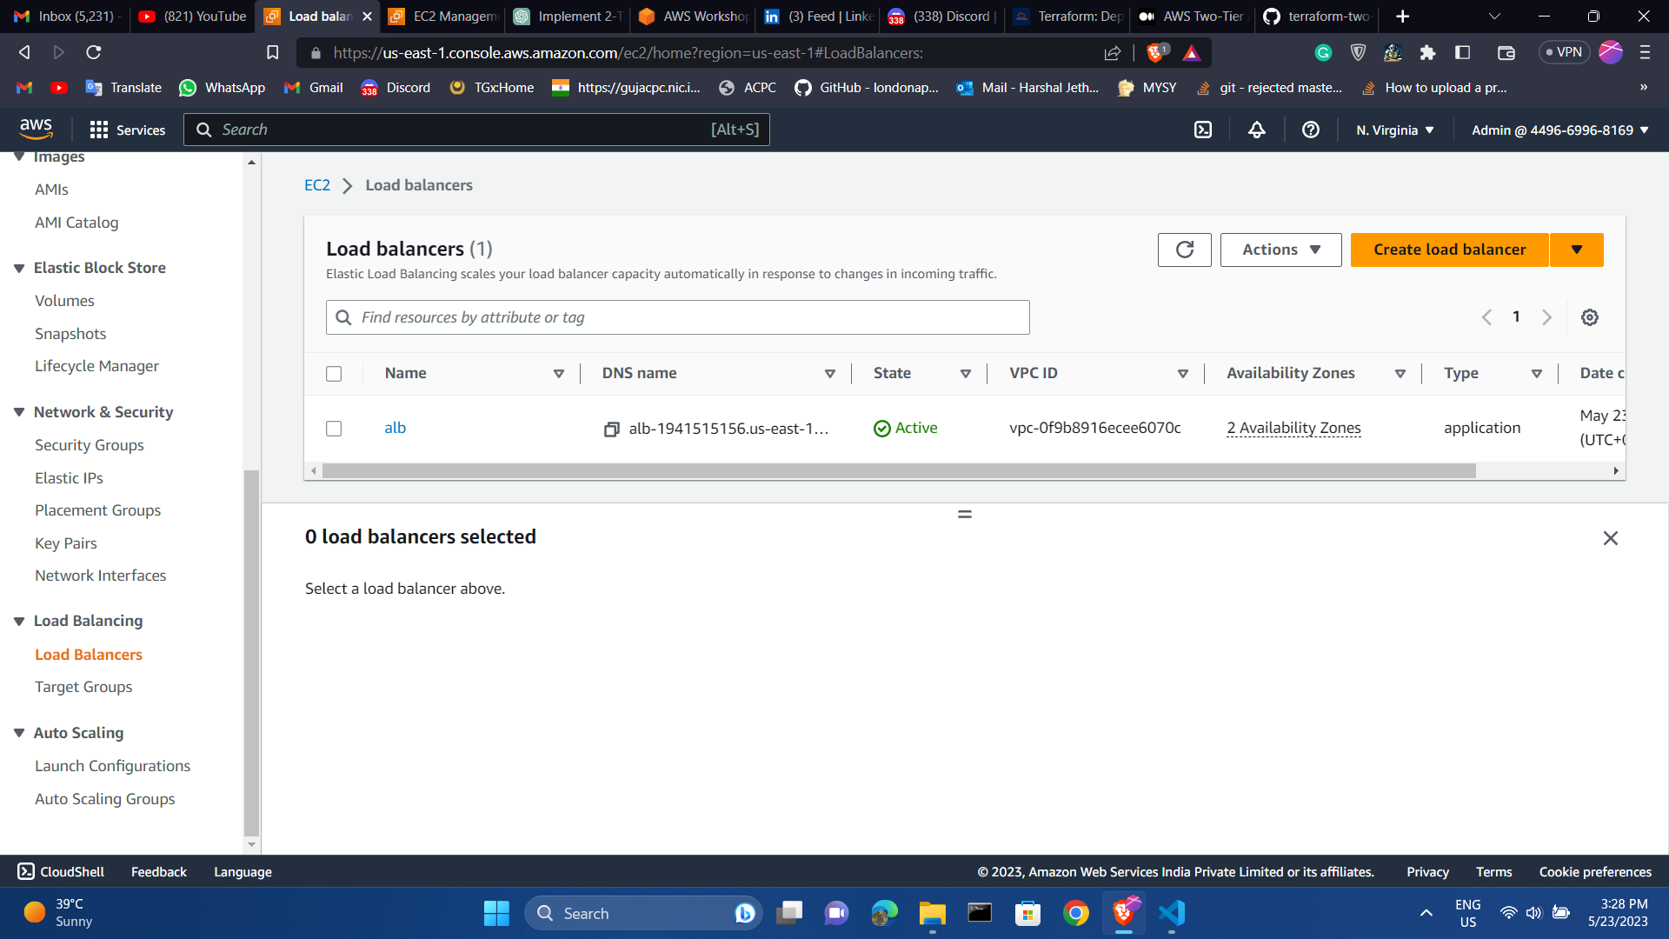Expand the Create load balancer arrow menu
This screenshot has height=939, width=1669.
(1577, 250)
